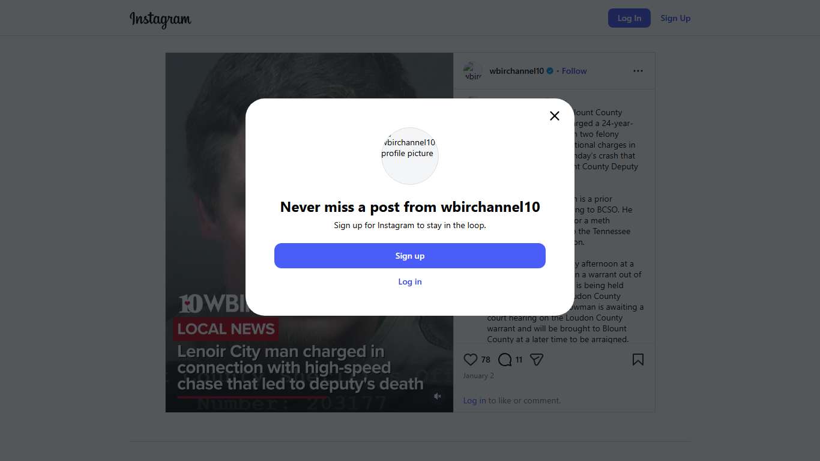Screen dimensions: 820x461
Task: Click the profile picture circle in the popup
Action: (x=410, y=155)
